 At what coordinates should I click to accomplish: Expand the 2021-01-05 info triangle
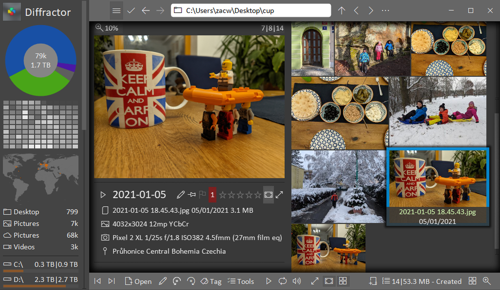[103, 194]
